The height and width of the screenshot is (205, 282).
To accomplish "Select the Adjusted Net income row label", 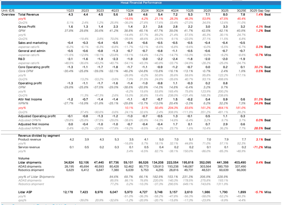I will [33, 124].
